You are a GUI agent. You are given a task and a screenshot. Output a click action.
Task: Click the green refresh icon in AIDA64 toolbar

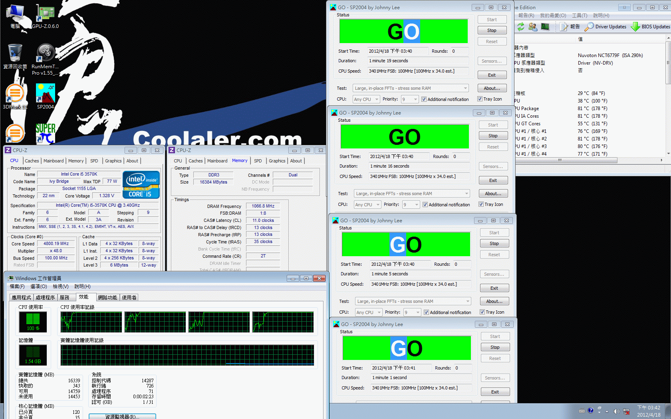coord(520,27)
